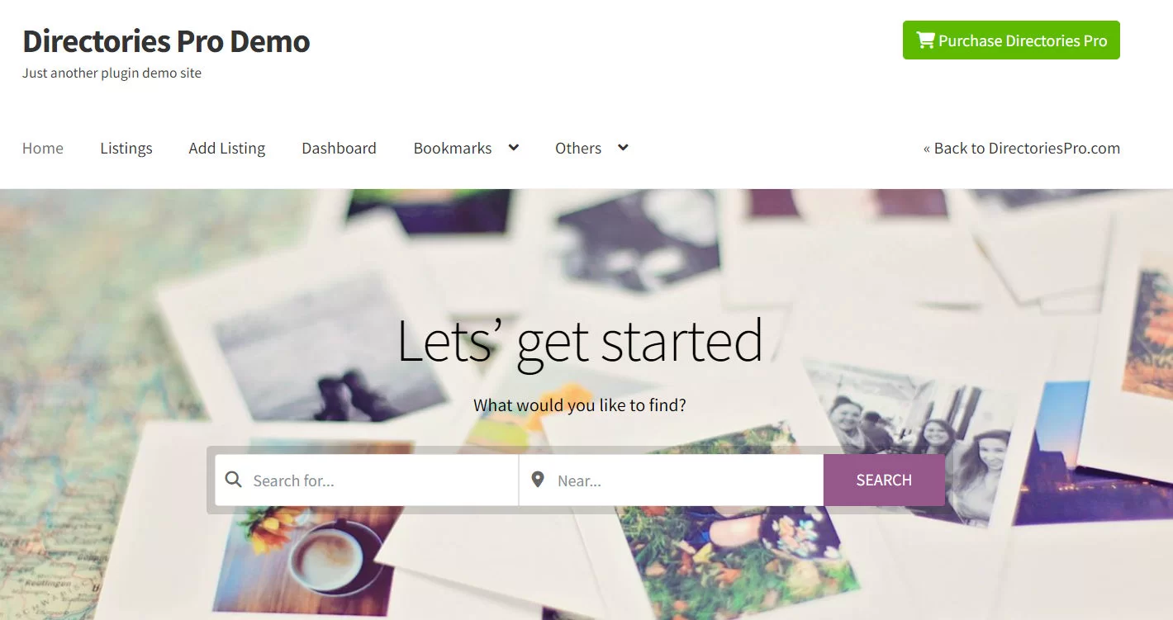Expand the Bookmarks submenu chevron
This screenshot has height=620, width=1173.
pyautogui.click(x=513, y=148)
